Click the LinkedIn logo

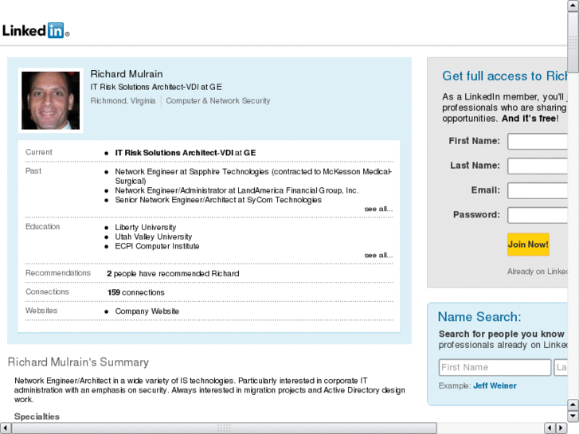point(36,30)
